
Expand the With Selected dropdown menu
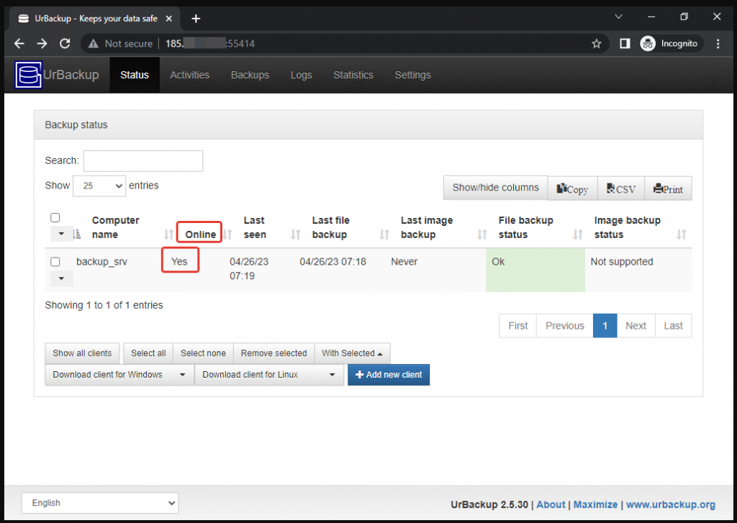352,353
